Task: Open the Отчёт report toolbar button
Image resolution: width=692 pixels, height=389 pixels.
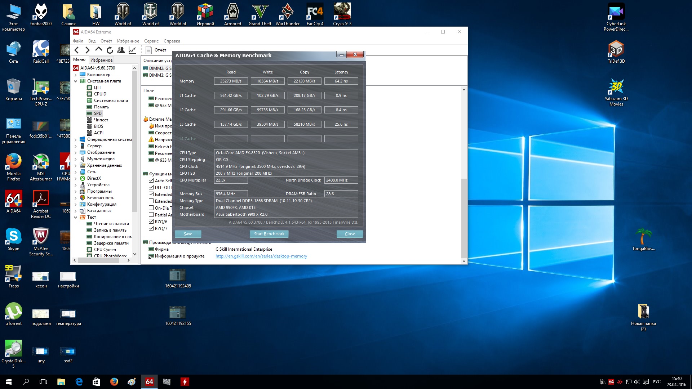Action: click(x=156, y=50)
